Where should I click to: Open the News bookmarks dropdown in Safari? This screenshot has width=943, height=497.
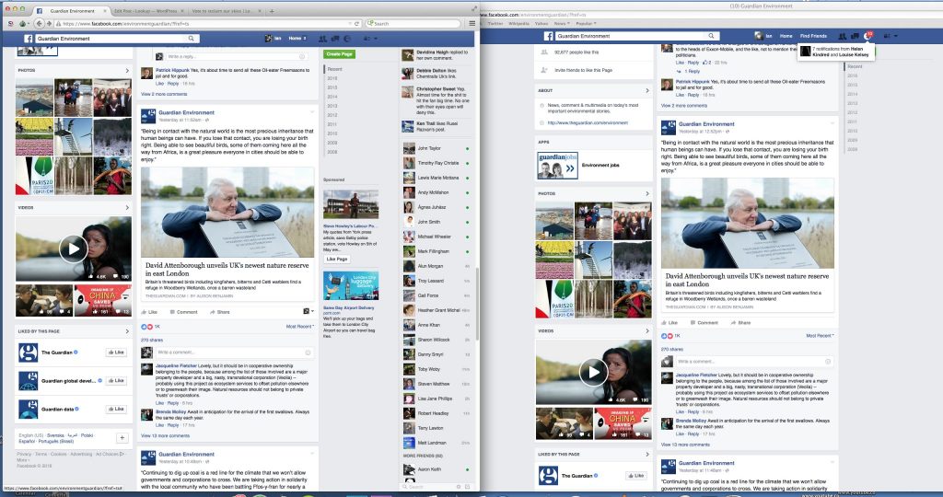click(x=561, y=23)
